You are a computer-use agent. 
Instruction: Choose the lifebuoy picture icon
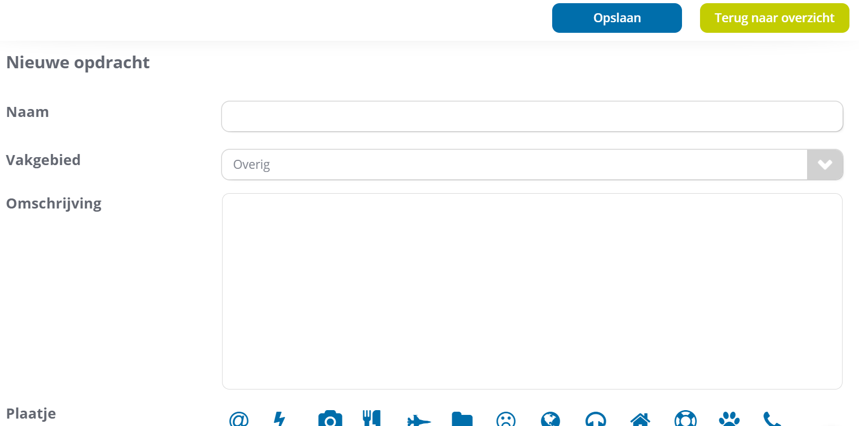tap(686, 419)
